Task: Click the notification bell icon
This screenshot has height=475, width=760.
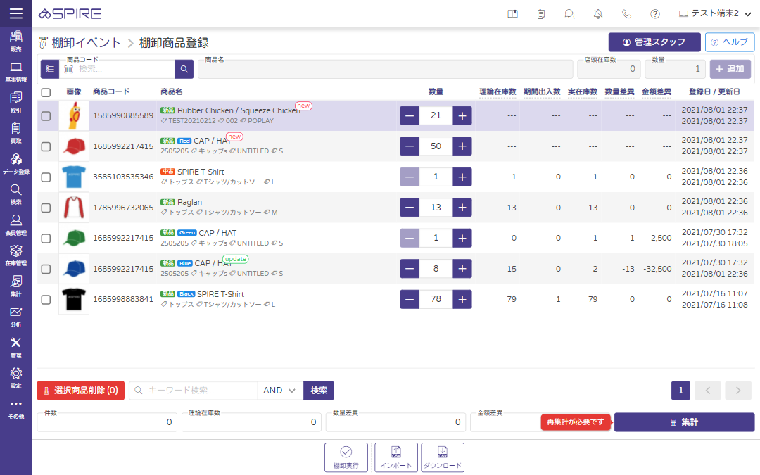Action: [598, 14]
